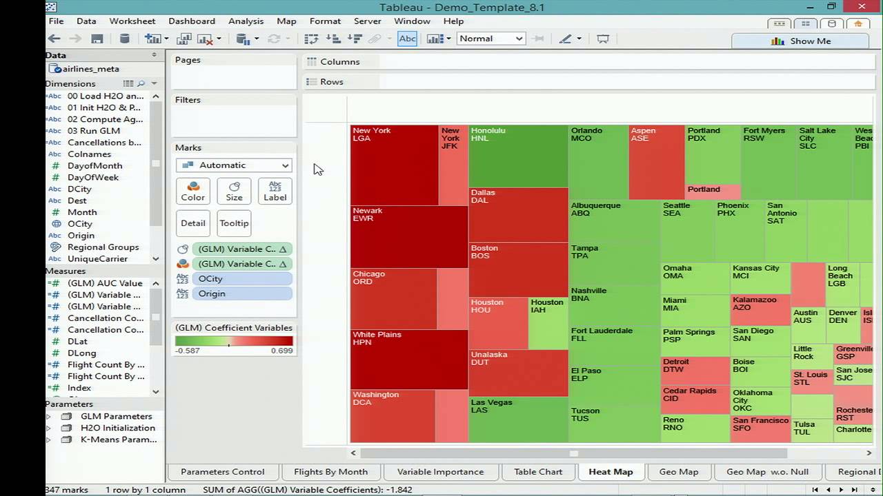Viewport: 883px width, 496px height.
Task: Click the Presentation Mode icon
Action: coord(603,39)
